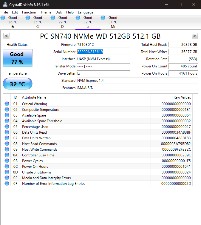Viewport: 201px width, 225px height.
Task: Switch to disk M: at 31 °C
Action: [x=113, y=22]
